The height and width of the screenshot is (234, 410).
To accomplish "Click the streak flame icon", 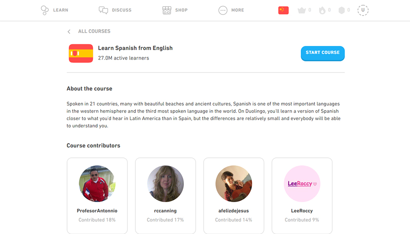I will (x=322, y=10).
